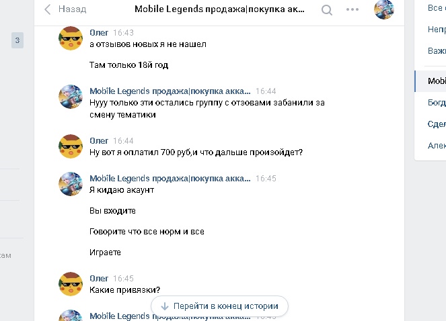Open the group name link at 16:44
446x321 pixels.
[170, 91]
